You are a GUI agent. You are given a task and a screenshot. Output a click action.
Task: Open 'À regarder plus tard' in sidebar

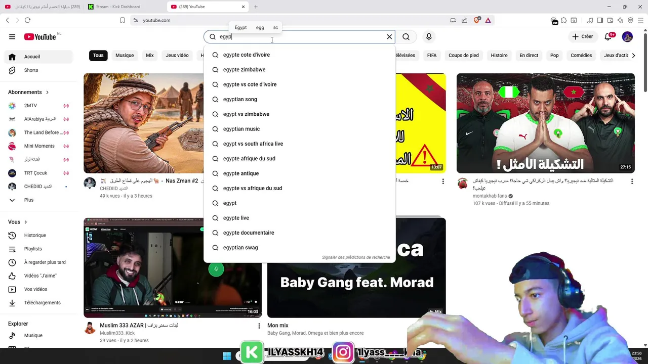click(39, 262)
